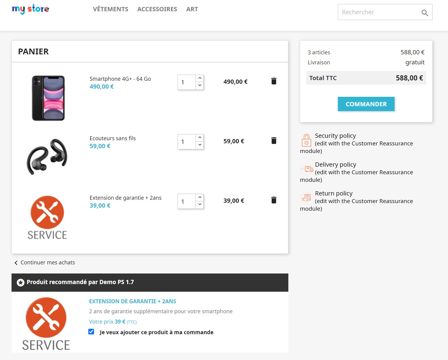The width and height of the screenshot is (448, 360).
Task: Click the COMMANDER button
Action: [x=366, y=104]
